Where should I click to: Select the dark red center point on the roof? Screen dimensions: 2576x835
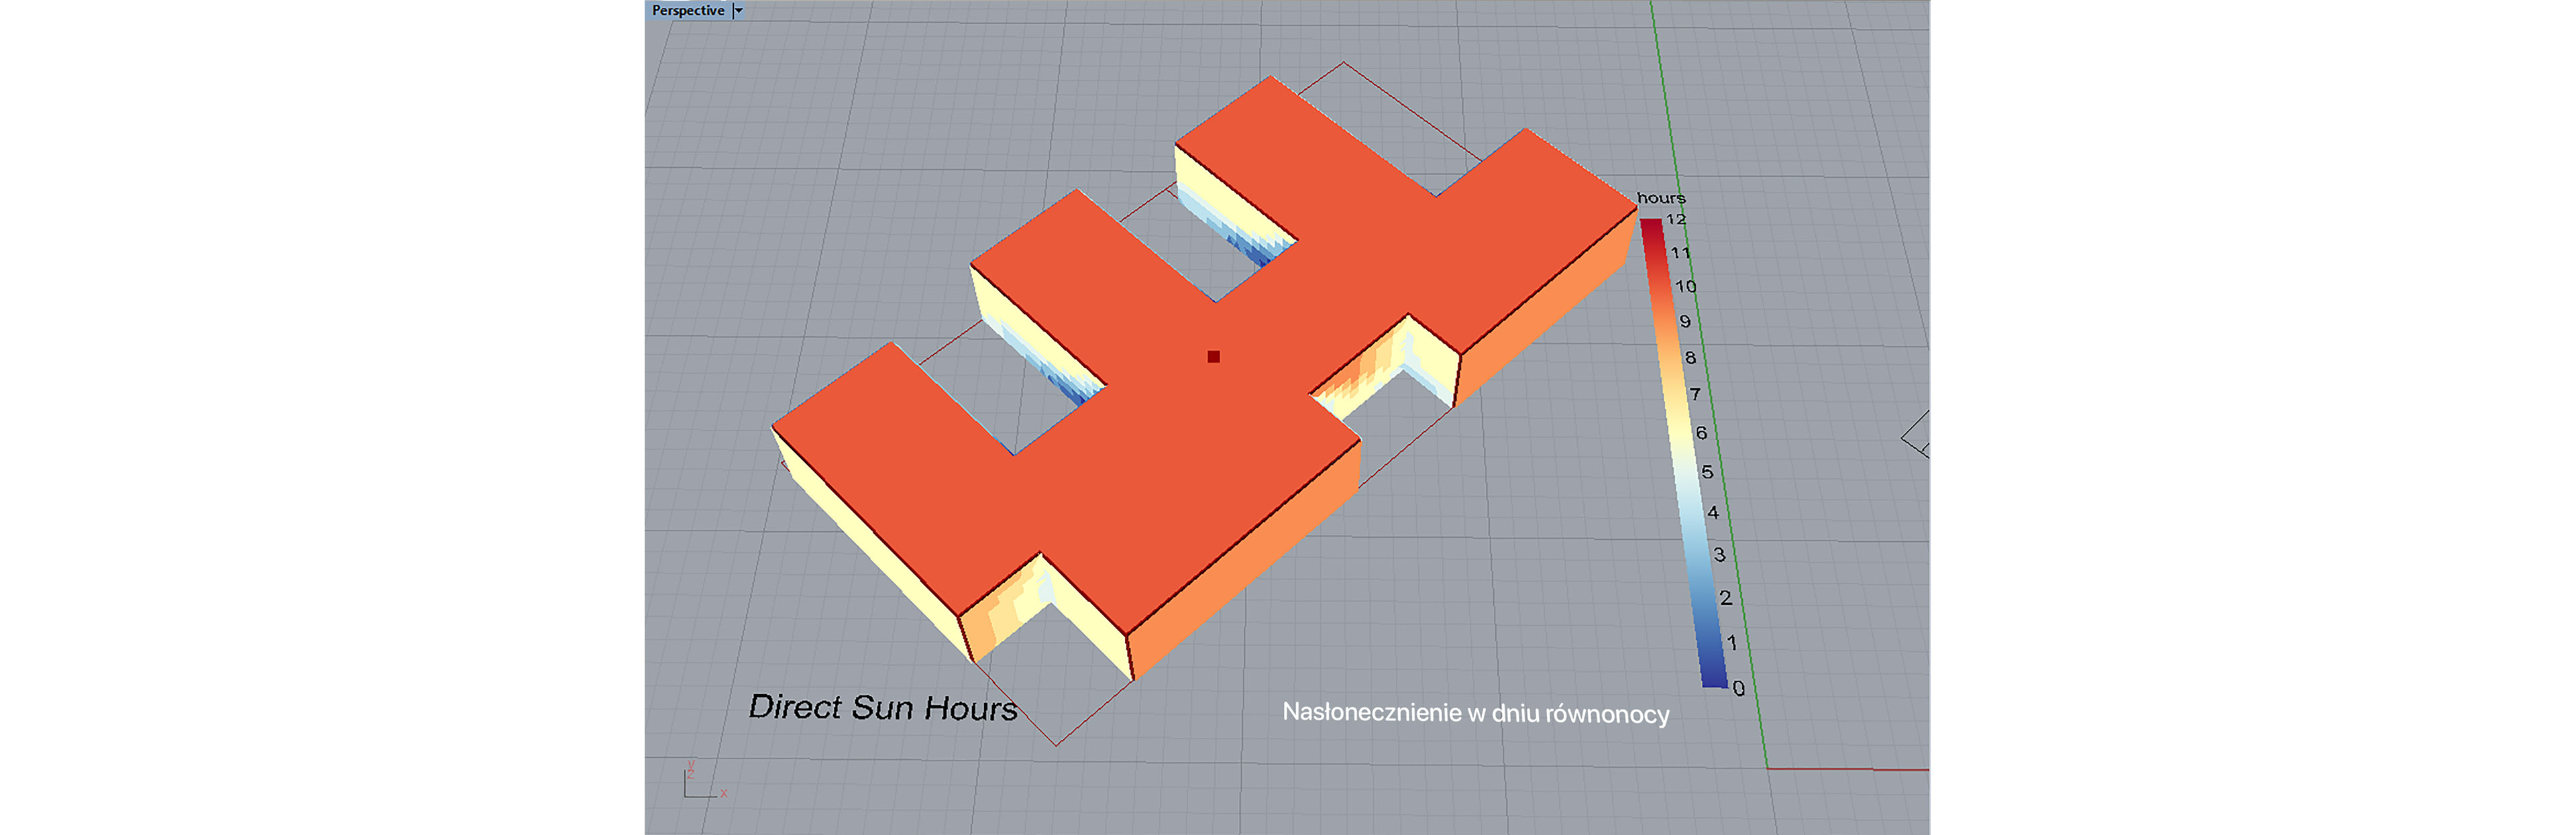1213,357
